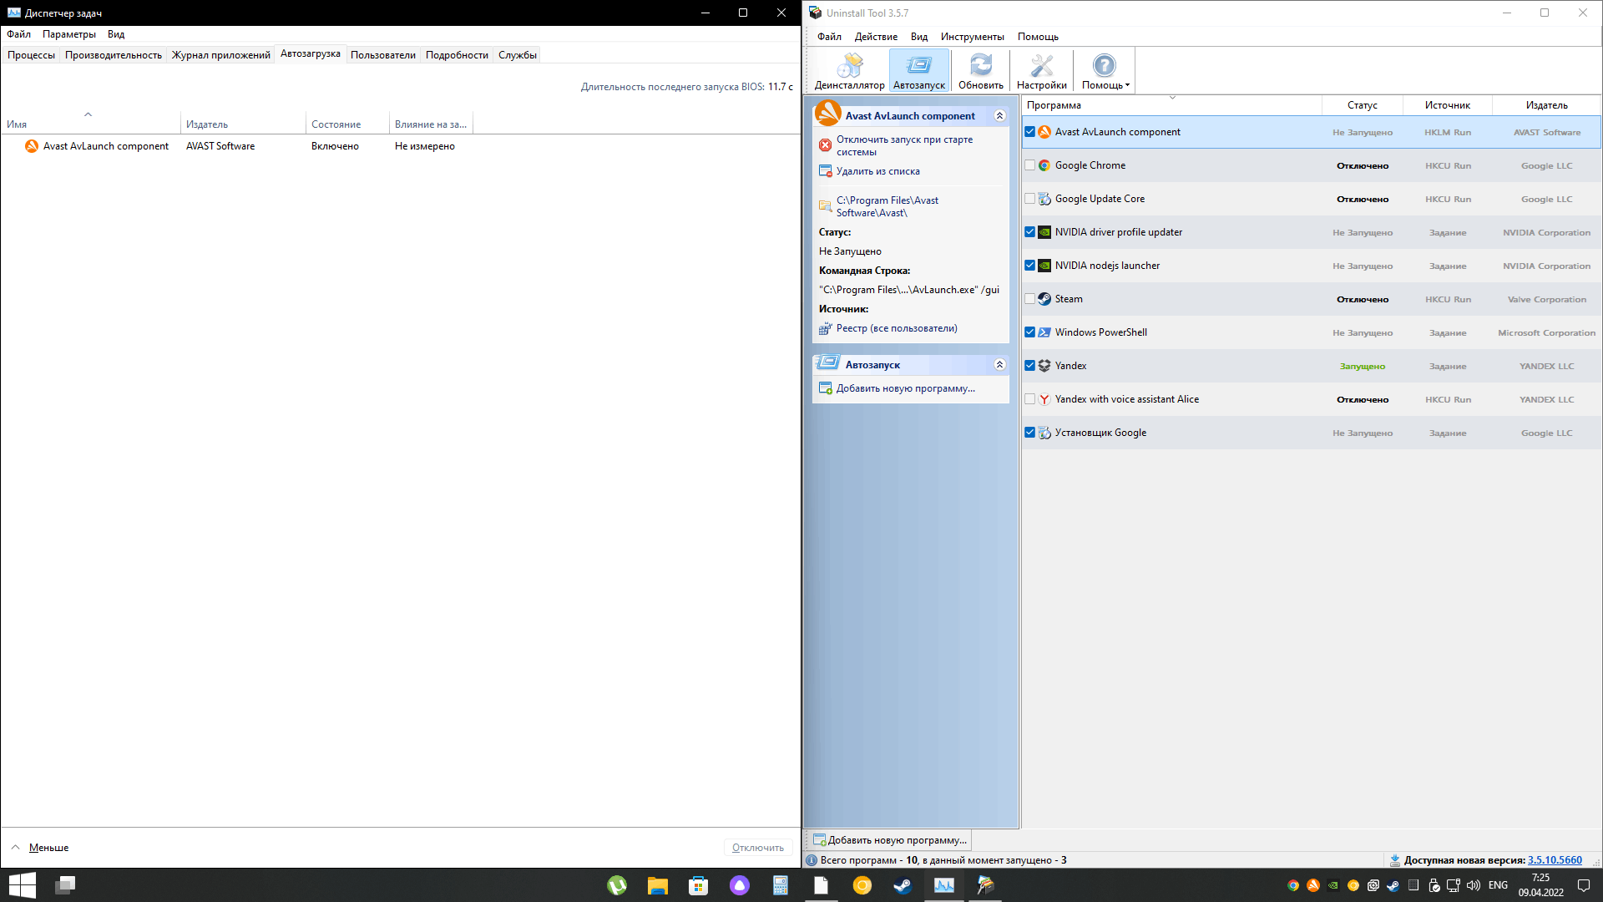This screenshot has height=902, width=1603.
Task: Enable Yandex with voice assistant Alice checkbox
Action: (x=1029, y=399)
